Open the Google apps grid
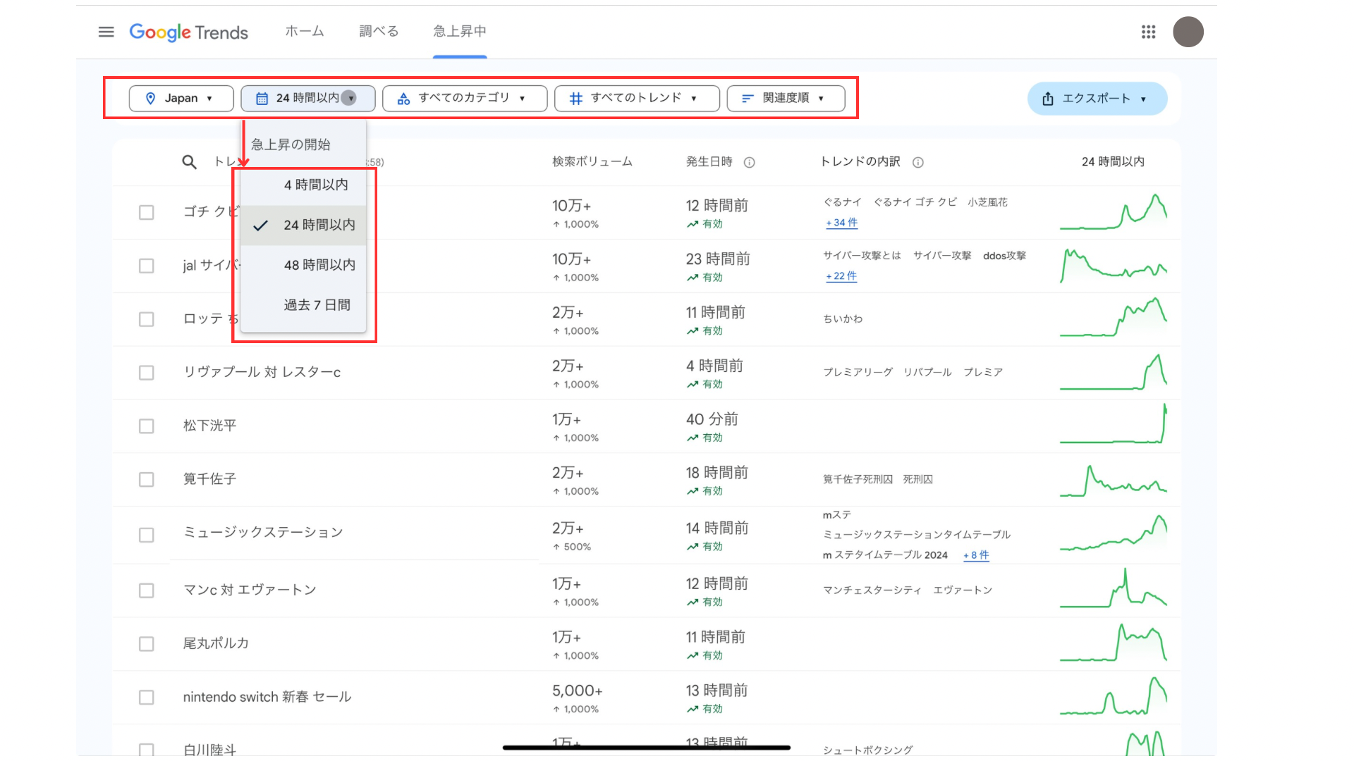Screen dimensions: 1354x761 (x=1148, y=32)
